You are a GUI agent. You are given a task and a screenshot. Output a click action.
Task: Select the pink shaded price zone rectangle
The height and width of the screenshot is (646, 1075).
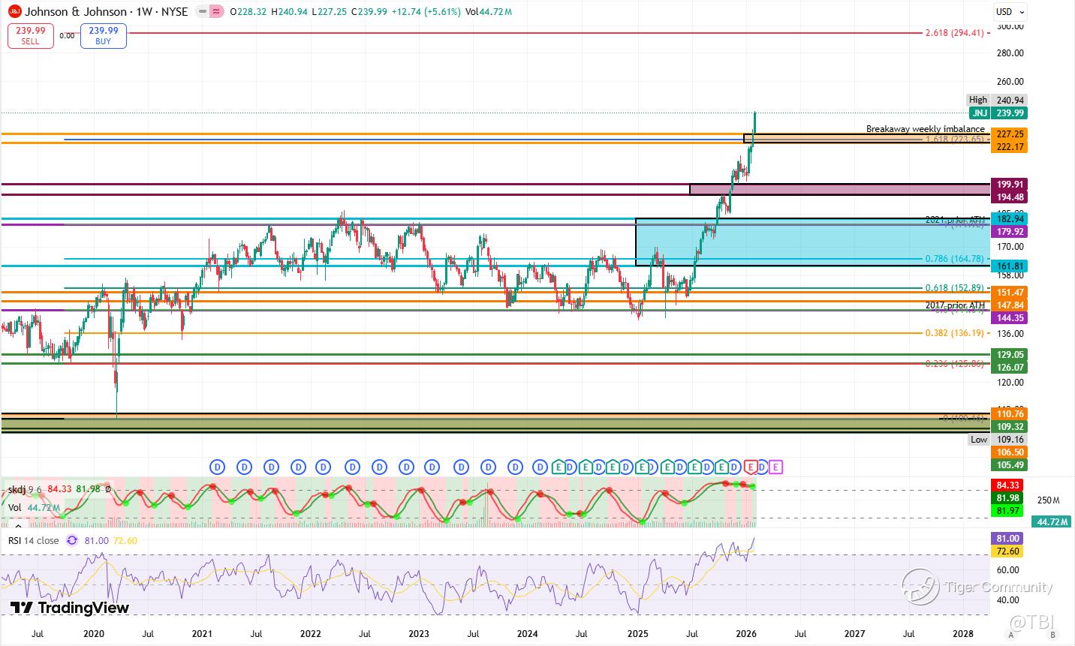[839, 189]
